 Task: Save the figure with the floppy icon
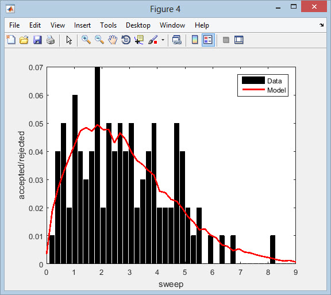37,40
